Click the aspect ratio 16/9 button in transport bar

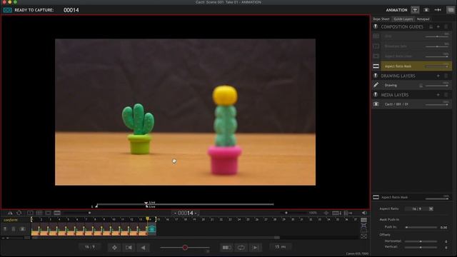(90, 247)
